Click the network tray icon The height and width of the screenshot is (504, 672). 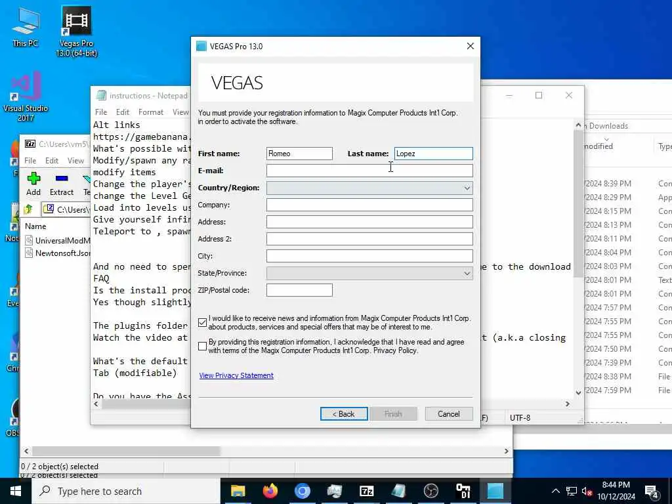pyautogui.click(x=572, y=491)
